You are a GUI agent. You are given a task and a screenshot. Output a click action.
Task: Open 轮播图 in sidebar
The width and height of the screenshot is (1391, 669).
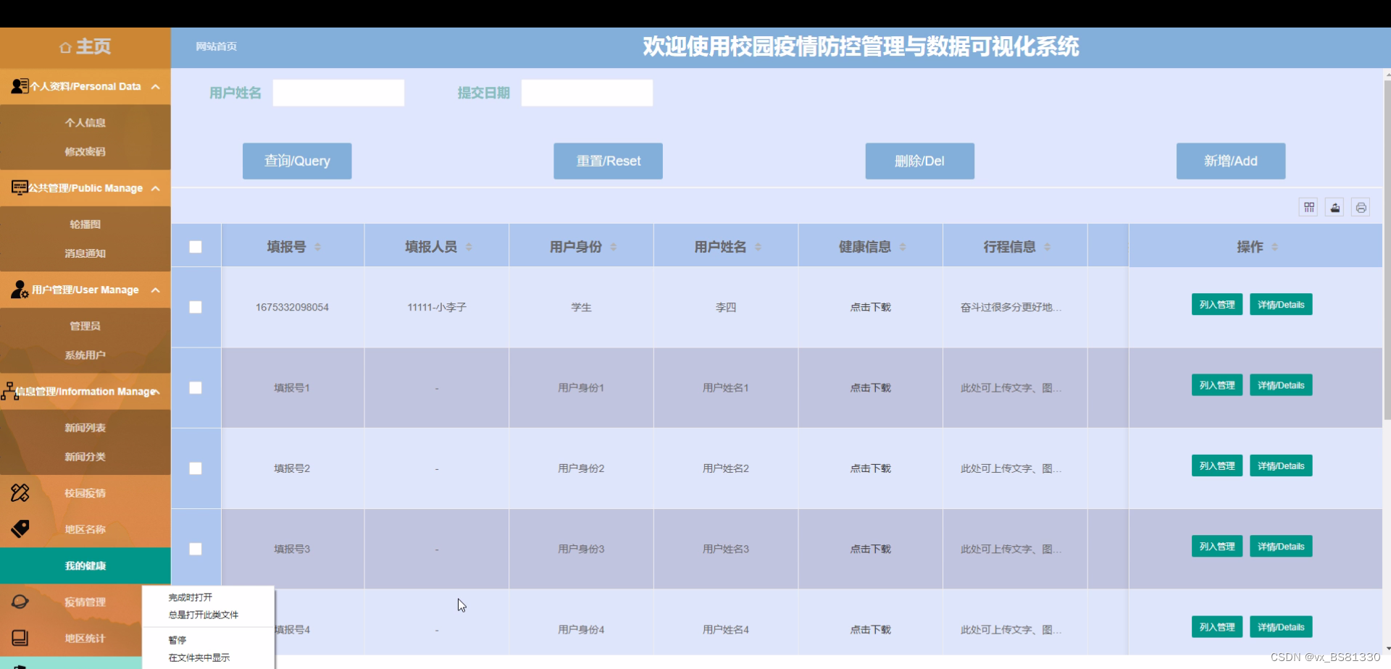85,224
